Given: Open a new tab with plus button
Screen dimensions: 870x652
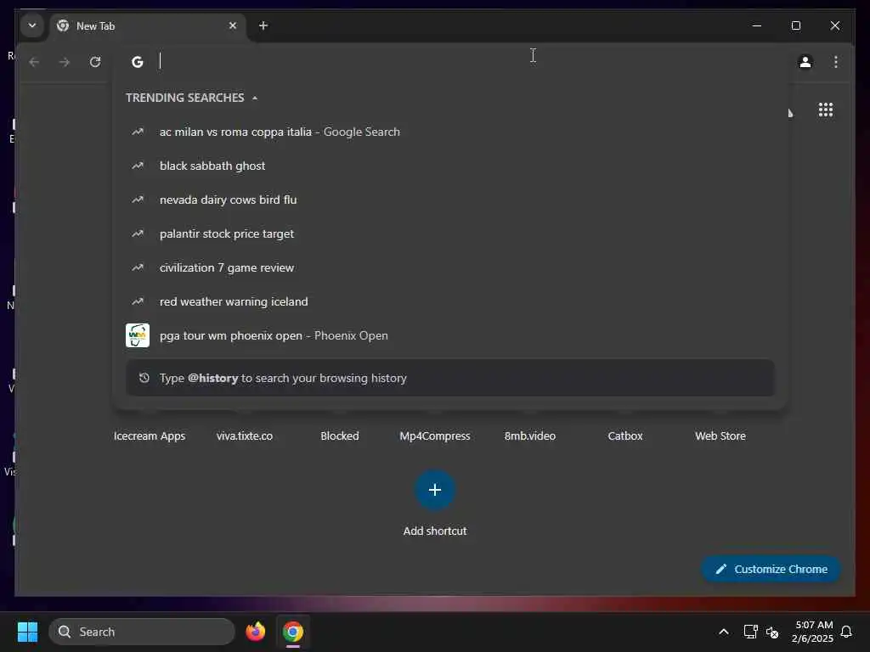Looking at the screenshot, I should pyautogui.click(x=263, y=25).
